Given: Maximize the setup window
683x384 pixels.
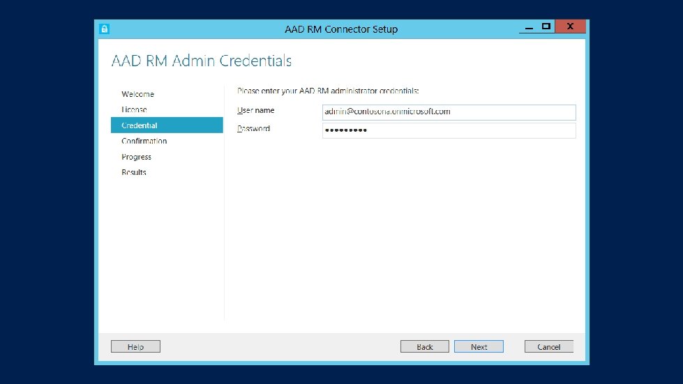Looking at the screenshot, I should point(546,26).
